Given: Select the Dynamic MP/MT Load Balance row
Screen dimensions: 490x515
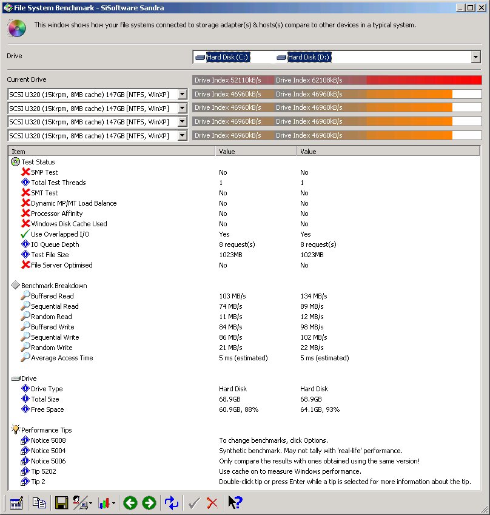Looking at the screenshot, I should click(244, 203).
